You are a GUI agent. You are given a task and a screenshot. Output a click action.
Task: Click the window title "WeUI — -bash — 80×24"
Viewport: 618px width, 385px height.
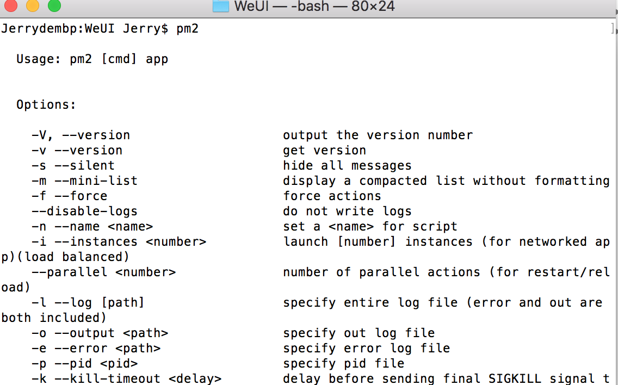[314, 7]
